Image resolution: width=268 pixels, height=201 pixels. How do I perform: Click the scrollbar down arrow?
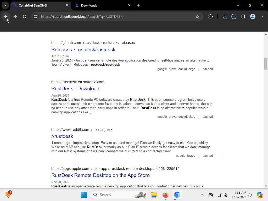[266, 186]
